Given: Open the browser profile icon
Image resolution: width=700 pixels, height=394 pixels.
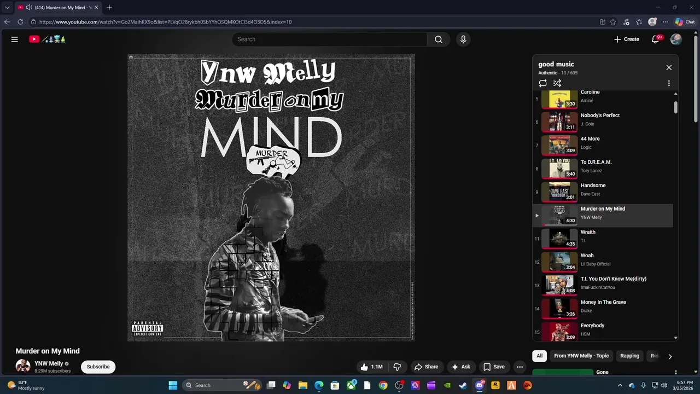Looking at the screenshot, I should point(652,22).
